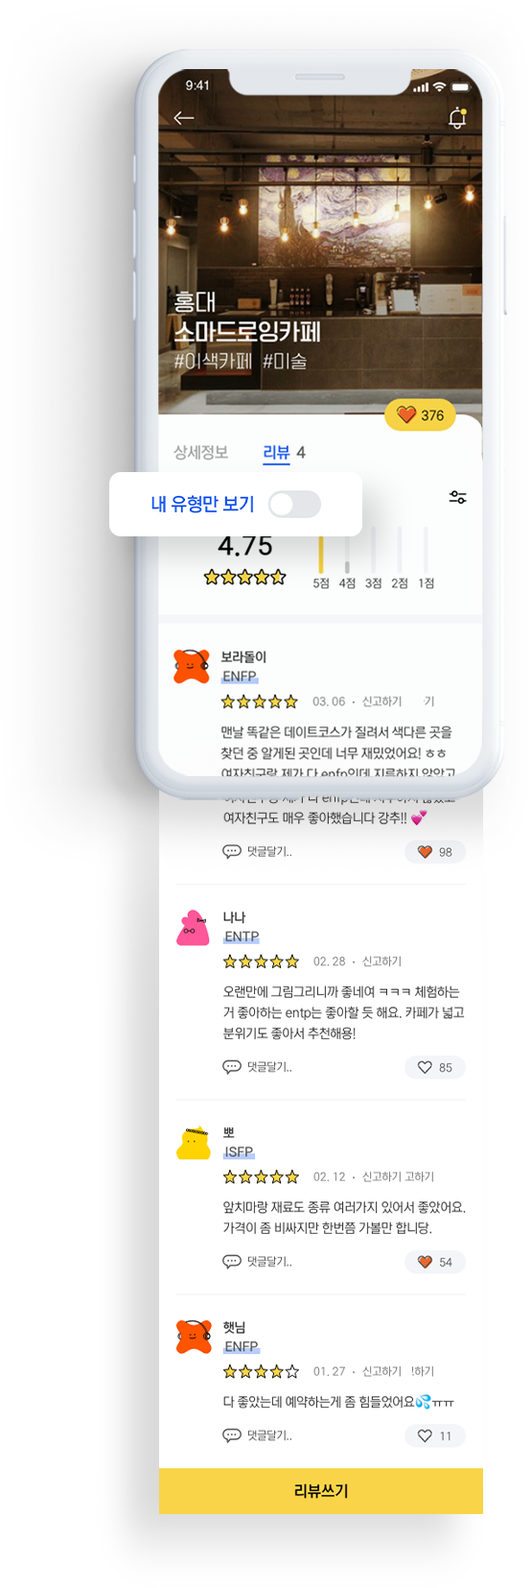Tap 댓글달기 on 보라돌이's review

(x=258, y=852)
